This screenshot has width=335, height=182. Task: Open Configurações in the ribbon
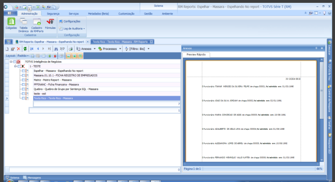pyautogui.click(x=70, y=21)
